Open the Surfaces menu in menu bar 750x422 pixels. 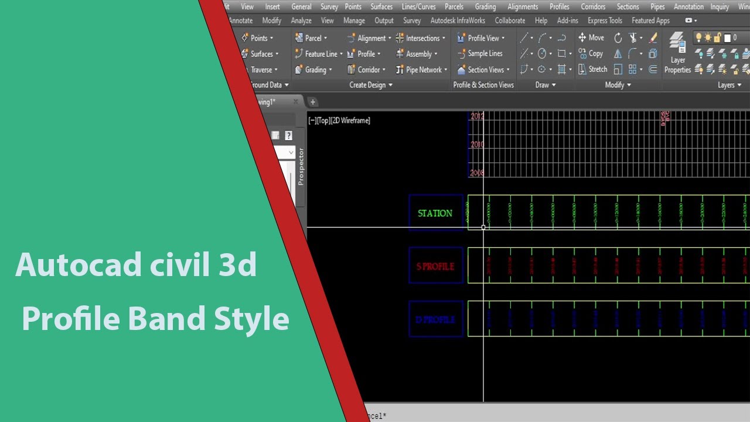(x=381, y=6)
